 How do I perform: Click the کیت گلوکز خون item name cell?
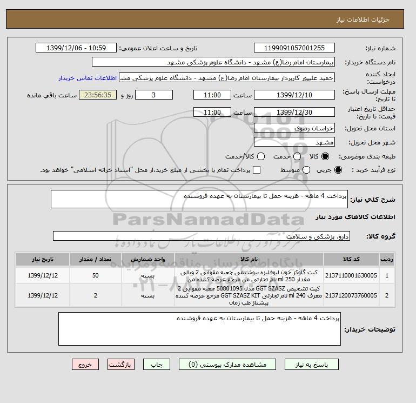pyautogui.click(x=249, y=276)
